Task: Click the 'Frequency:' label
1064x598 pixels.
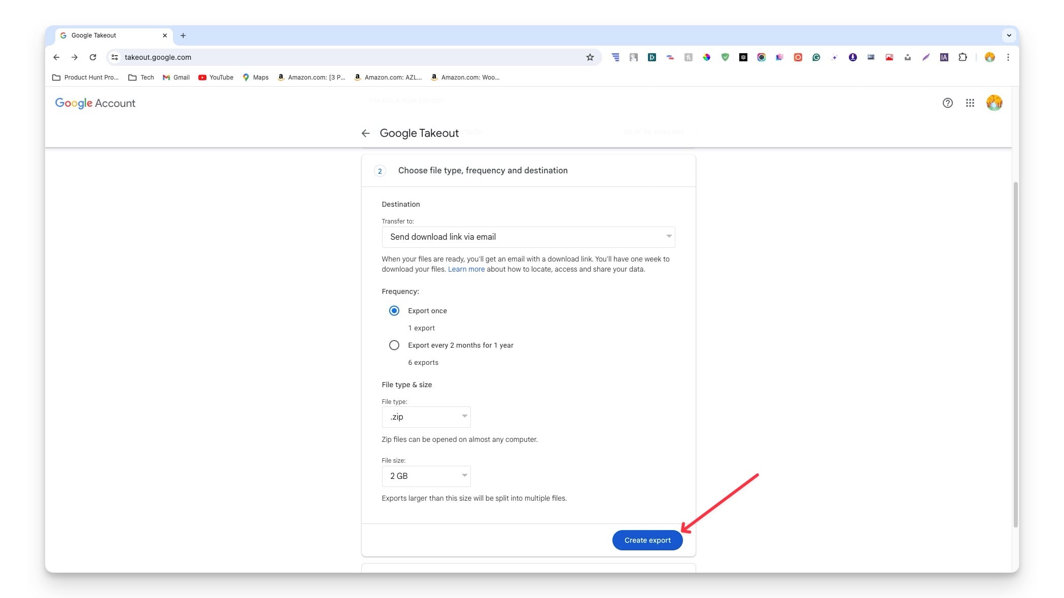Action: tap(400, 291)
